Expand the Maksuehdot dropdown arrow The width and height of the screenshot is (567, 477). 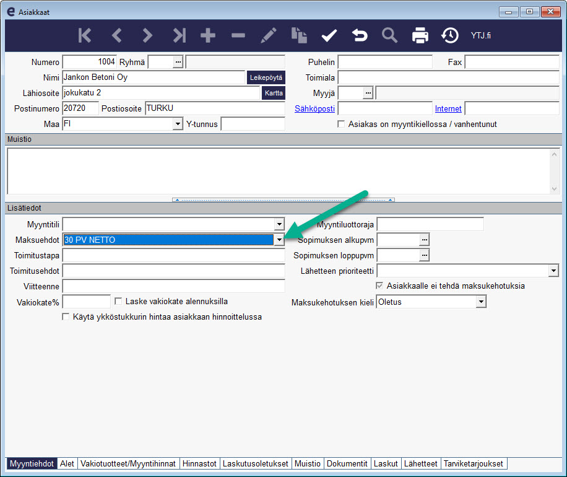[279, 240]
